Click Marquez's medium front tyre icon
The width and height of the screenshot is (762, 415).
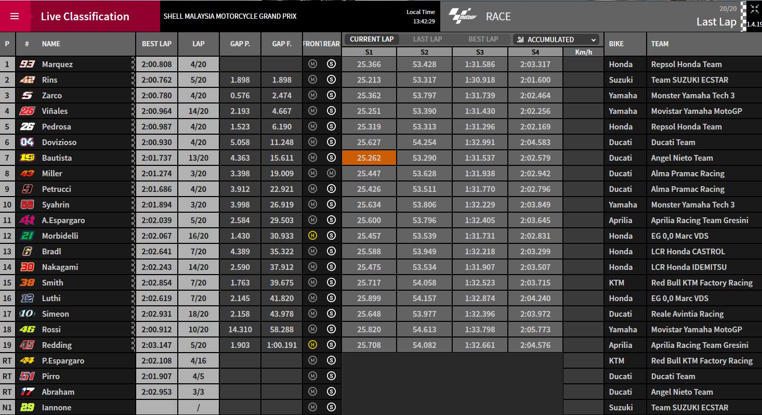click(312, 64)
